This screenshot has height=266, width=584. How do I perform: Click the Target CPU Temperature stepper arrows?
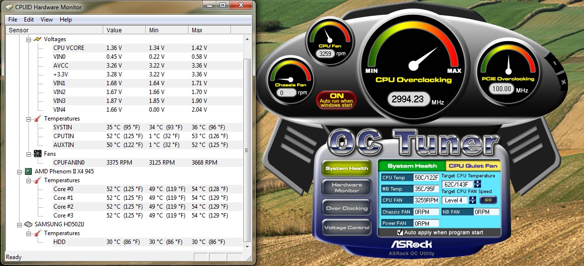tap(478, 184)
